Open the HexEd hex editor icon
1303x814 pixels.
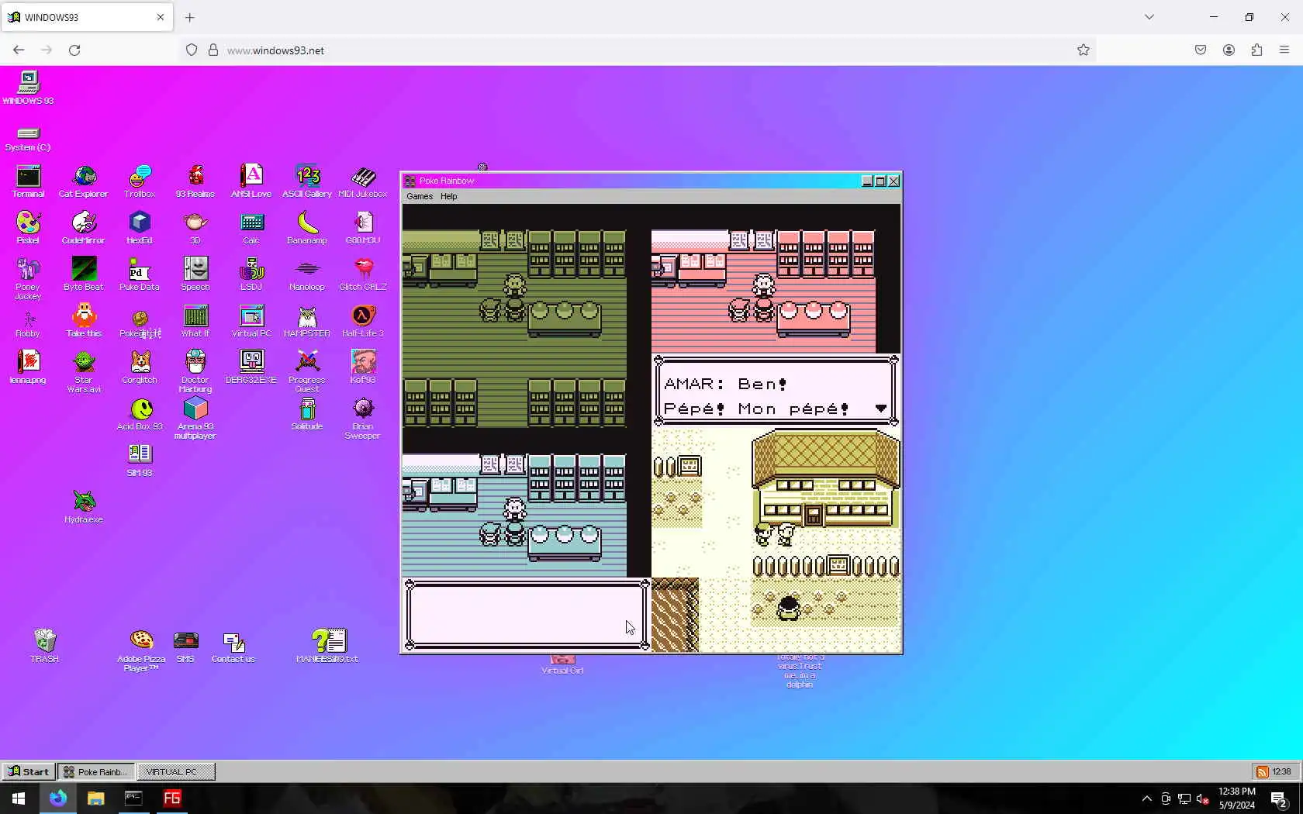pos(140,228)
